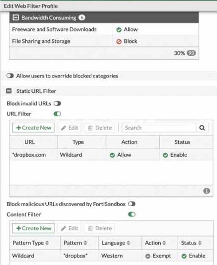Click the Enable status icon for dropbox.com
The height and width of the screenshot is (265, 217).
click(x=165, y=155)
